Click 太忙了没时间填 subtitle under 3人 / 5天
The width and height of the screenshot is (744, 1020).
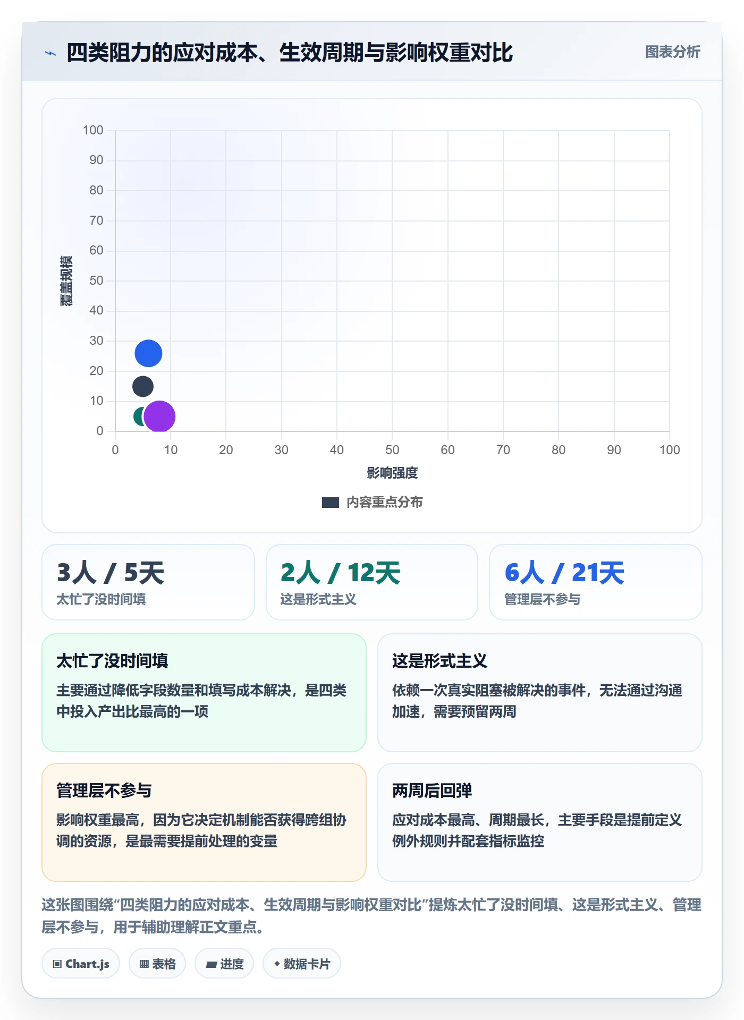coord(101,599)
